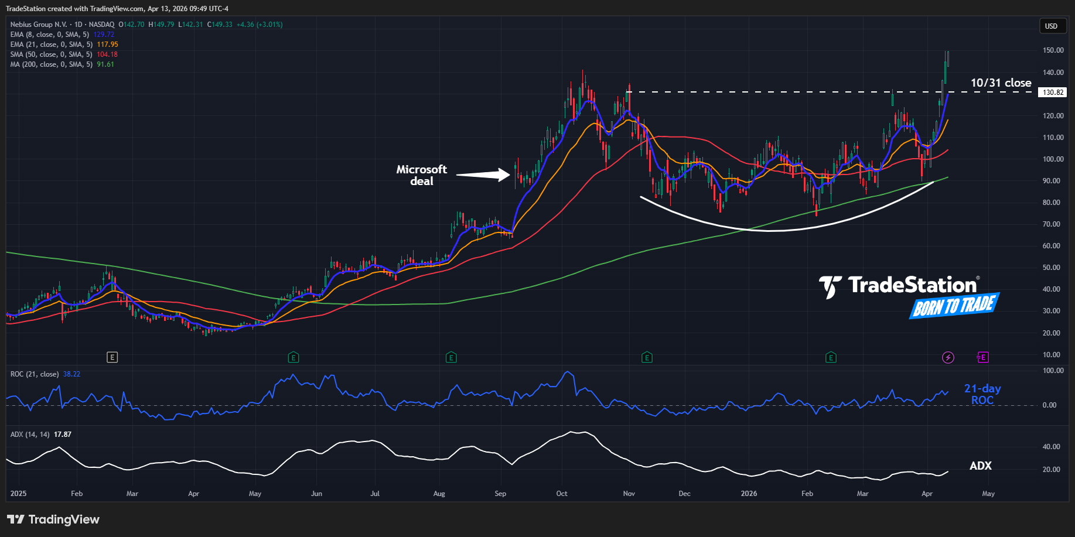Click the February 2026 green earnings icon
This screenshot has height=537, width=1075.
coord(830,357)
